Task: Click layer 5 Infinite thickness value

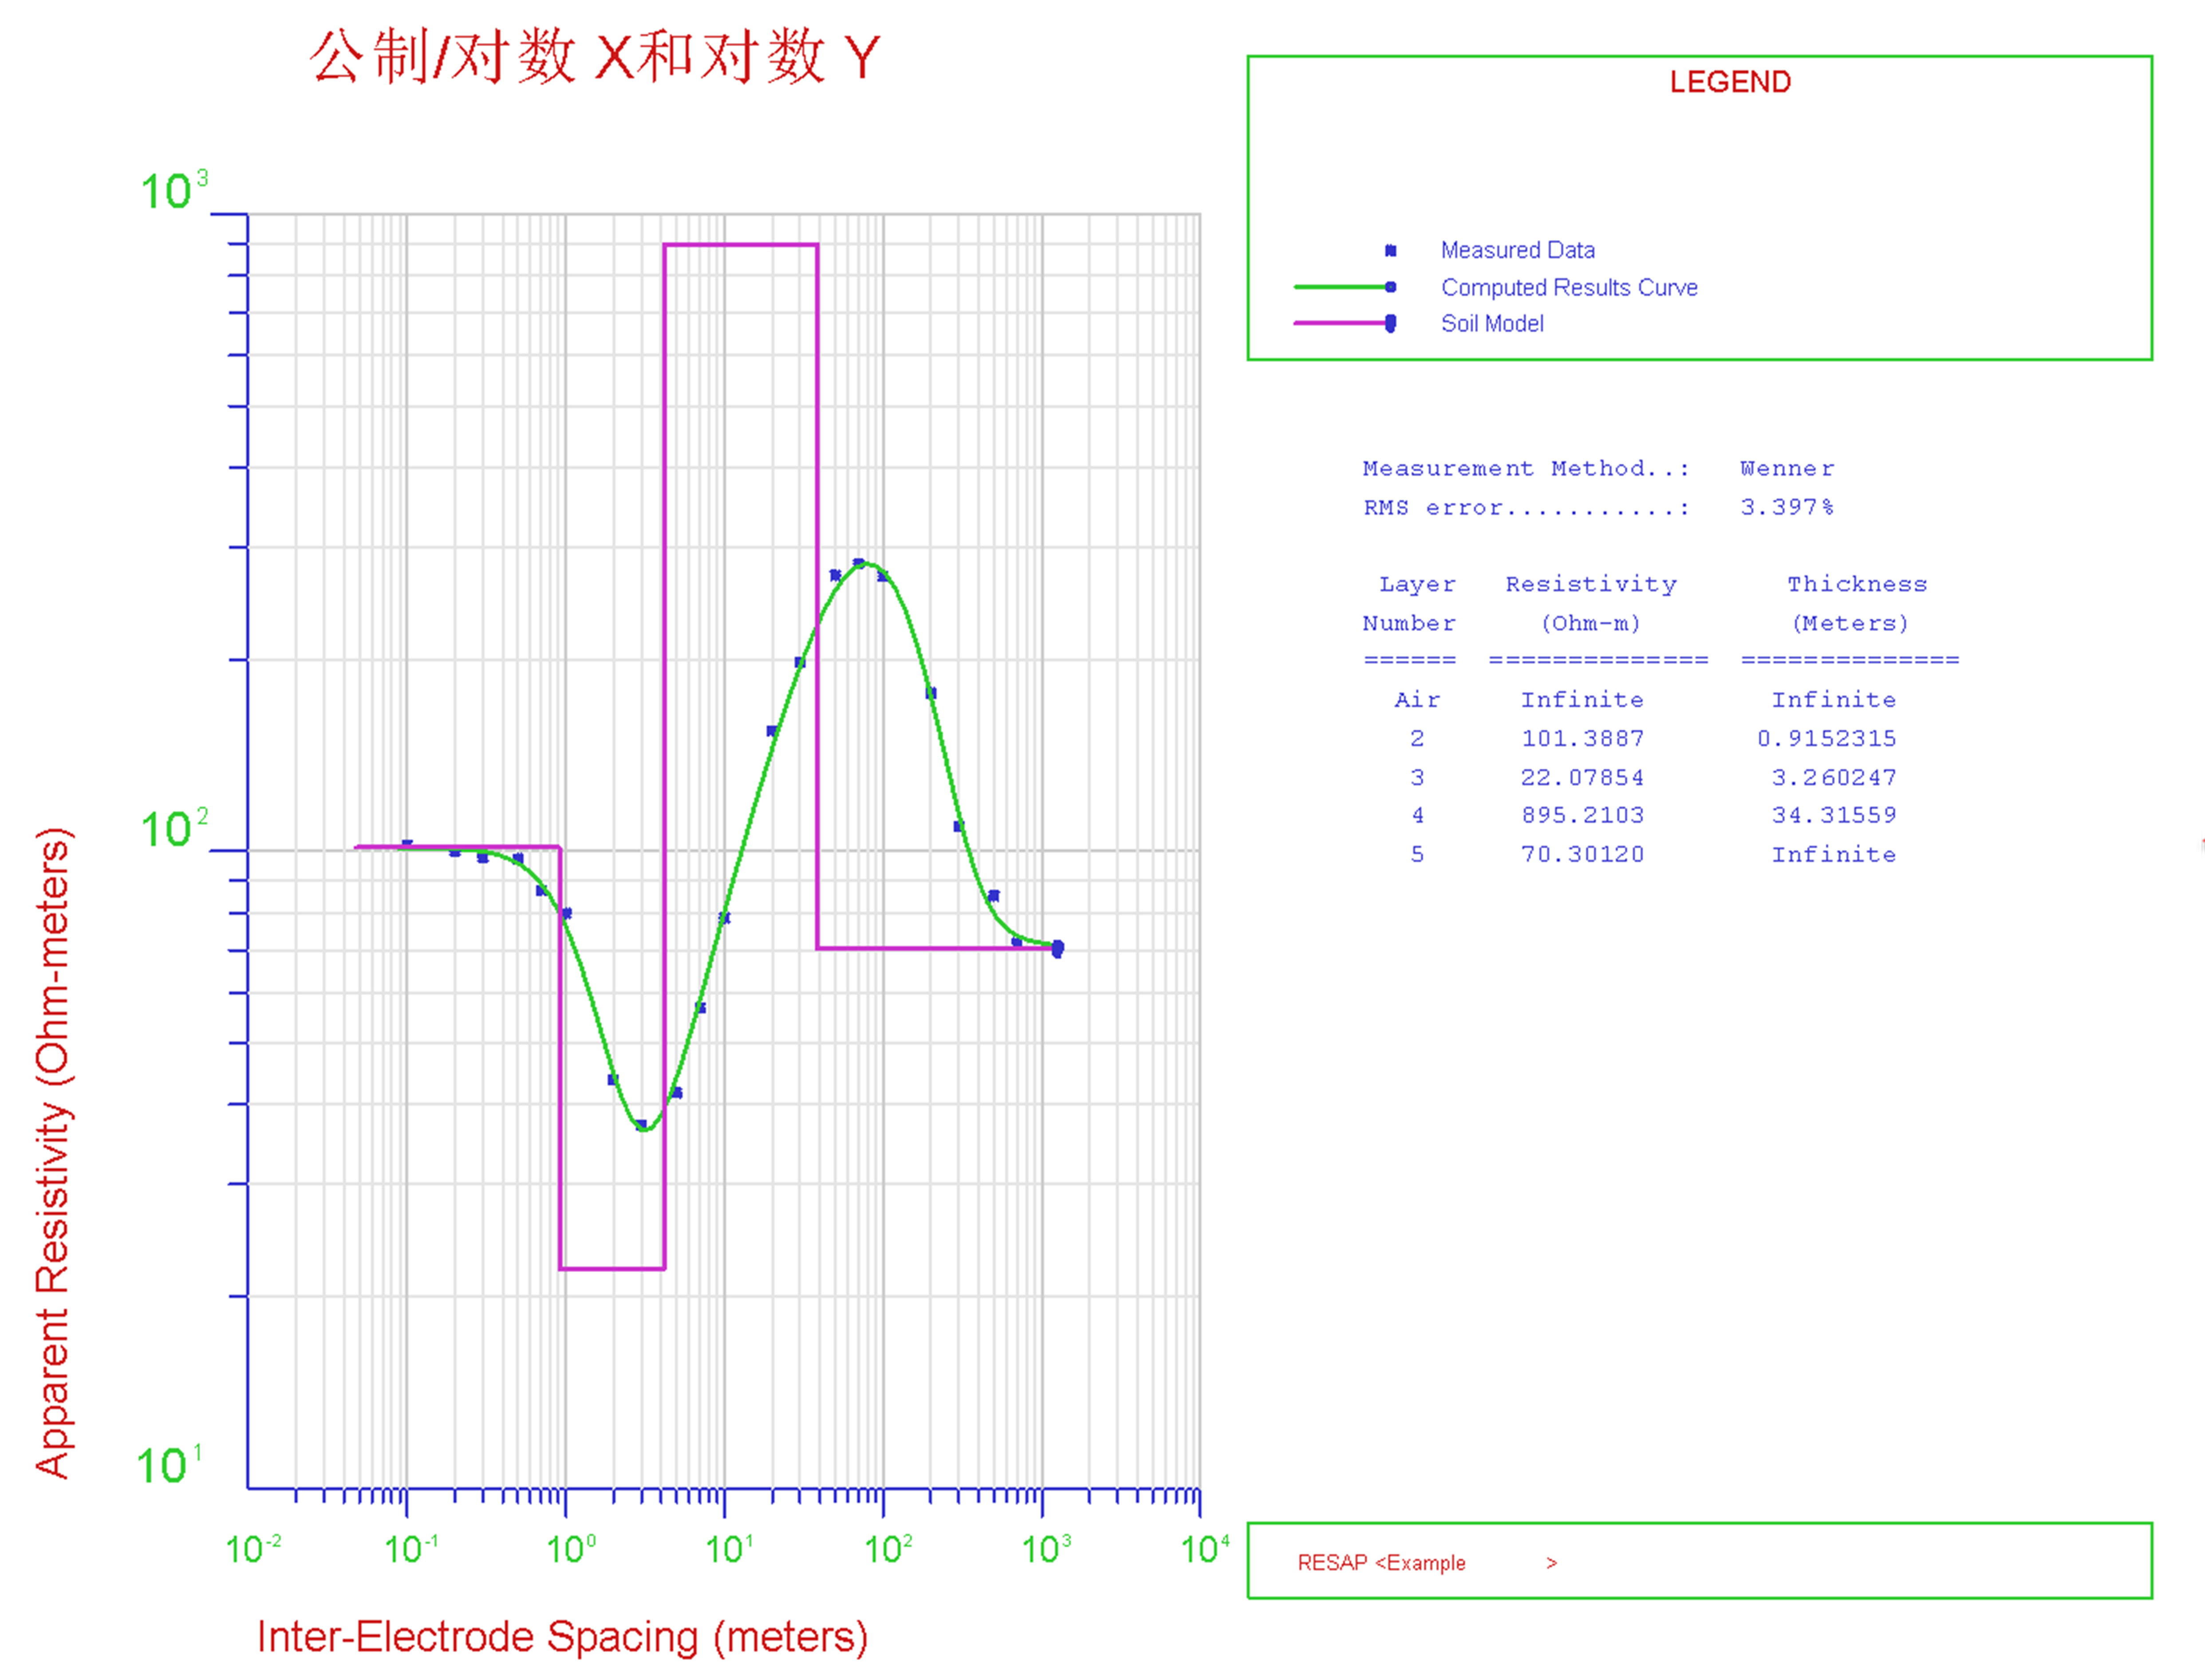Action: click(1834, 855)
